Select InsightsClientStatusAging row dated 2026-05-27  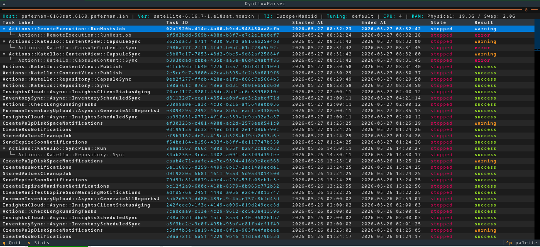point(267,92)
